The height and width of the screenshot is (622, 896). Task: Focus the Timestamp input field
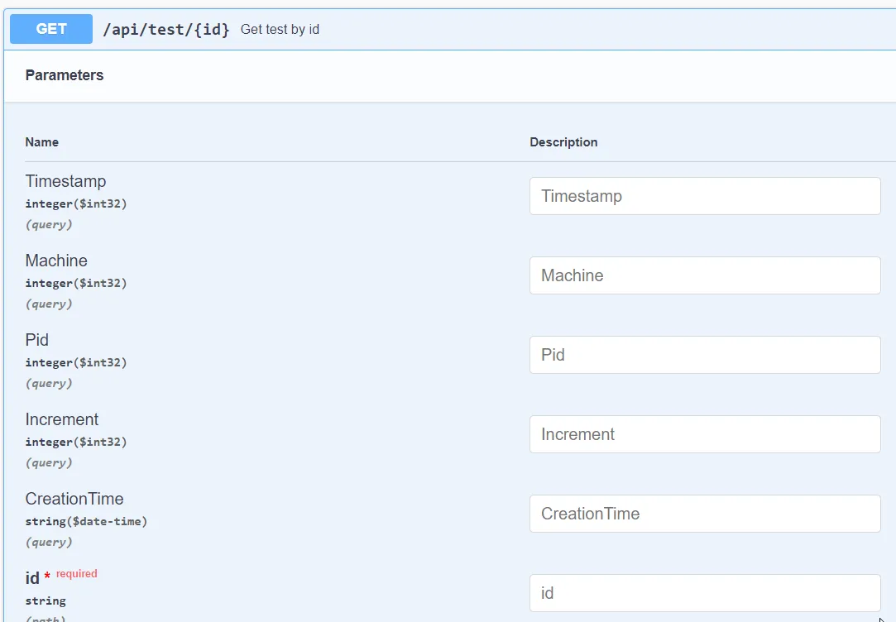click(x=705, y=196)
